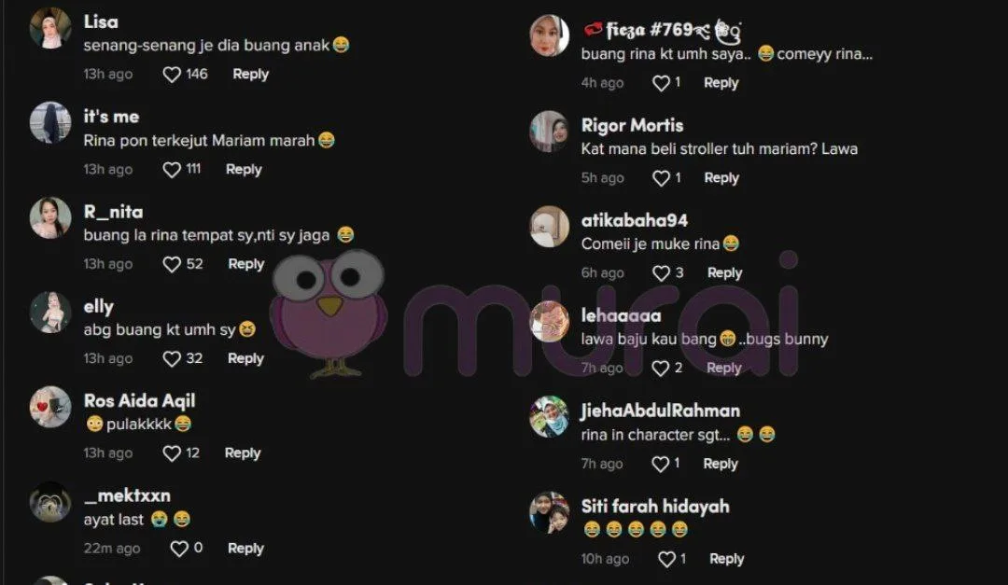Like R_nita's comment with 52 likes
The height and width of the screenshot is (585, 1008).
click(x=172, y=264)
